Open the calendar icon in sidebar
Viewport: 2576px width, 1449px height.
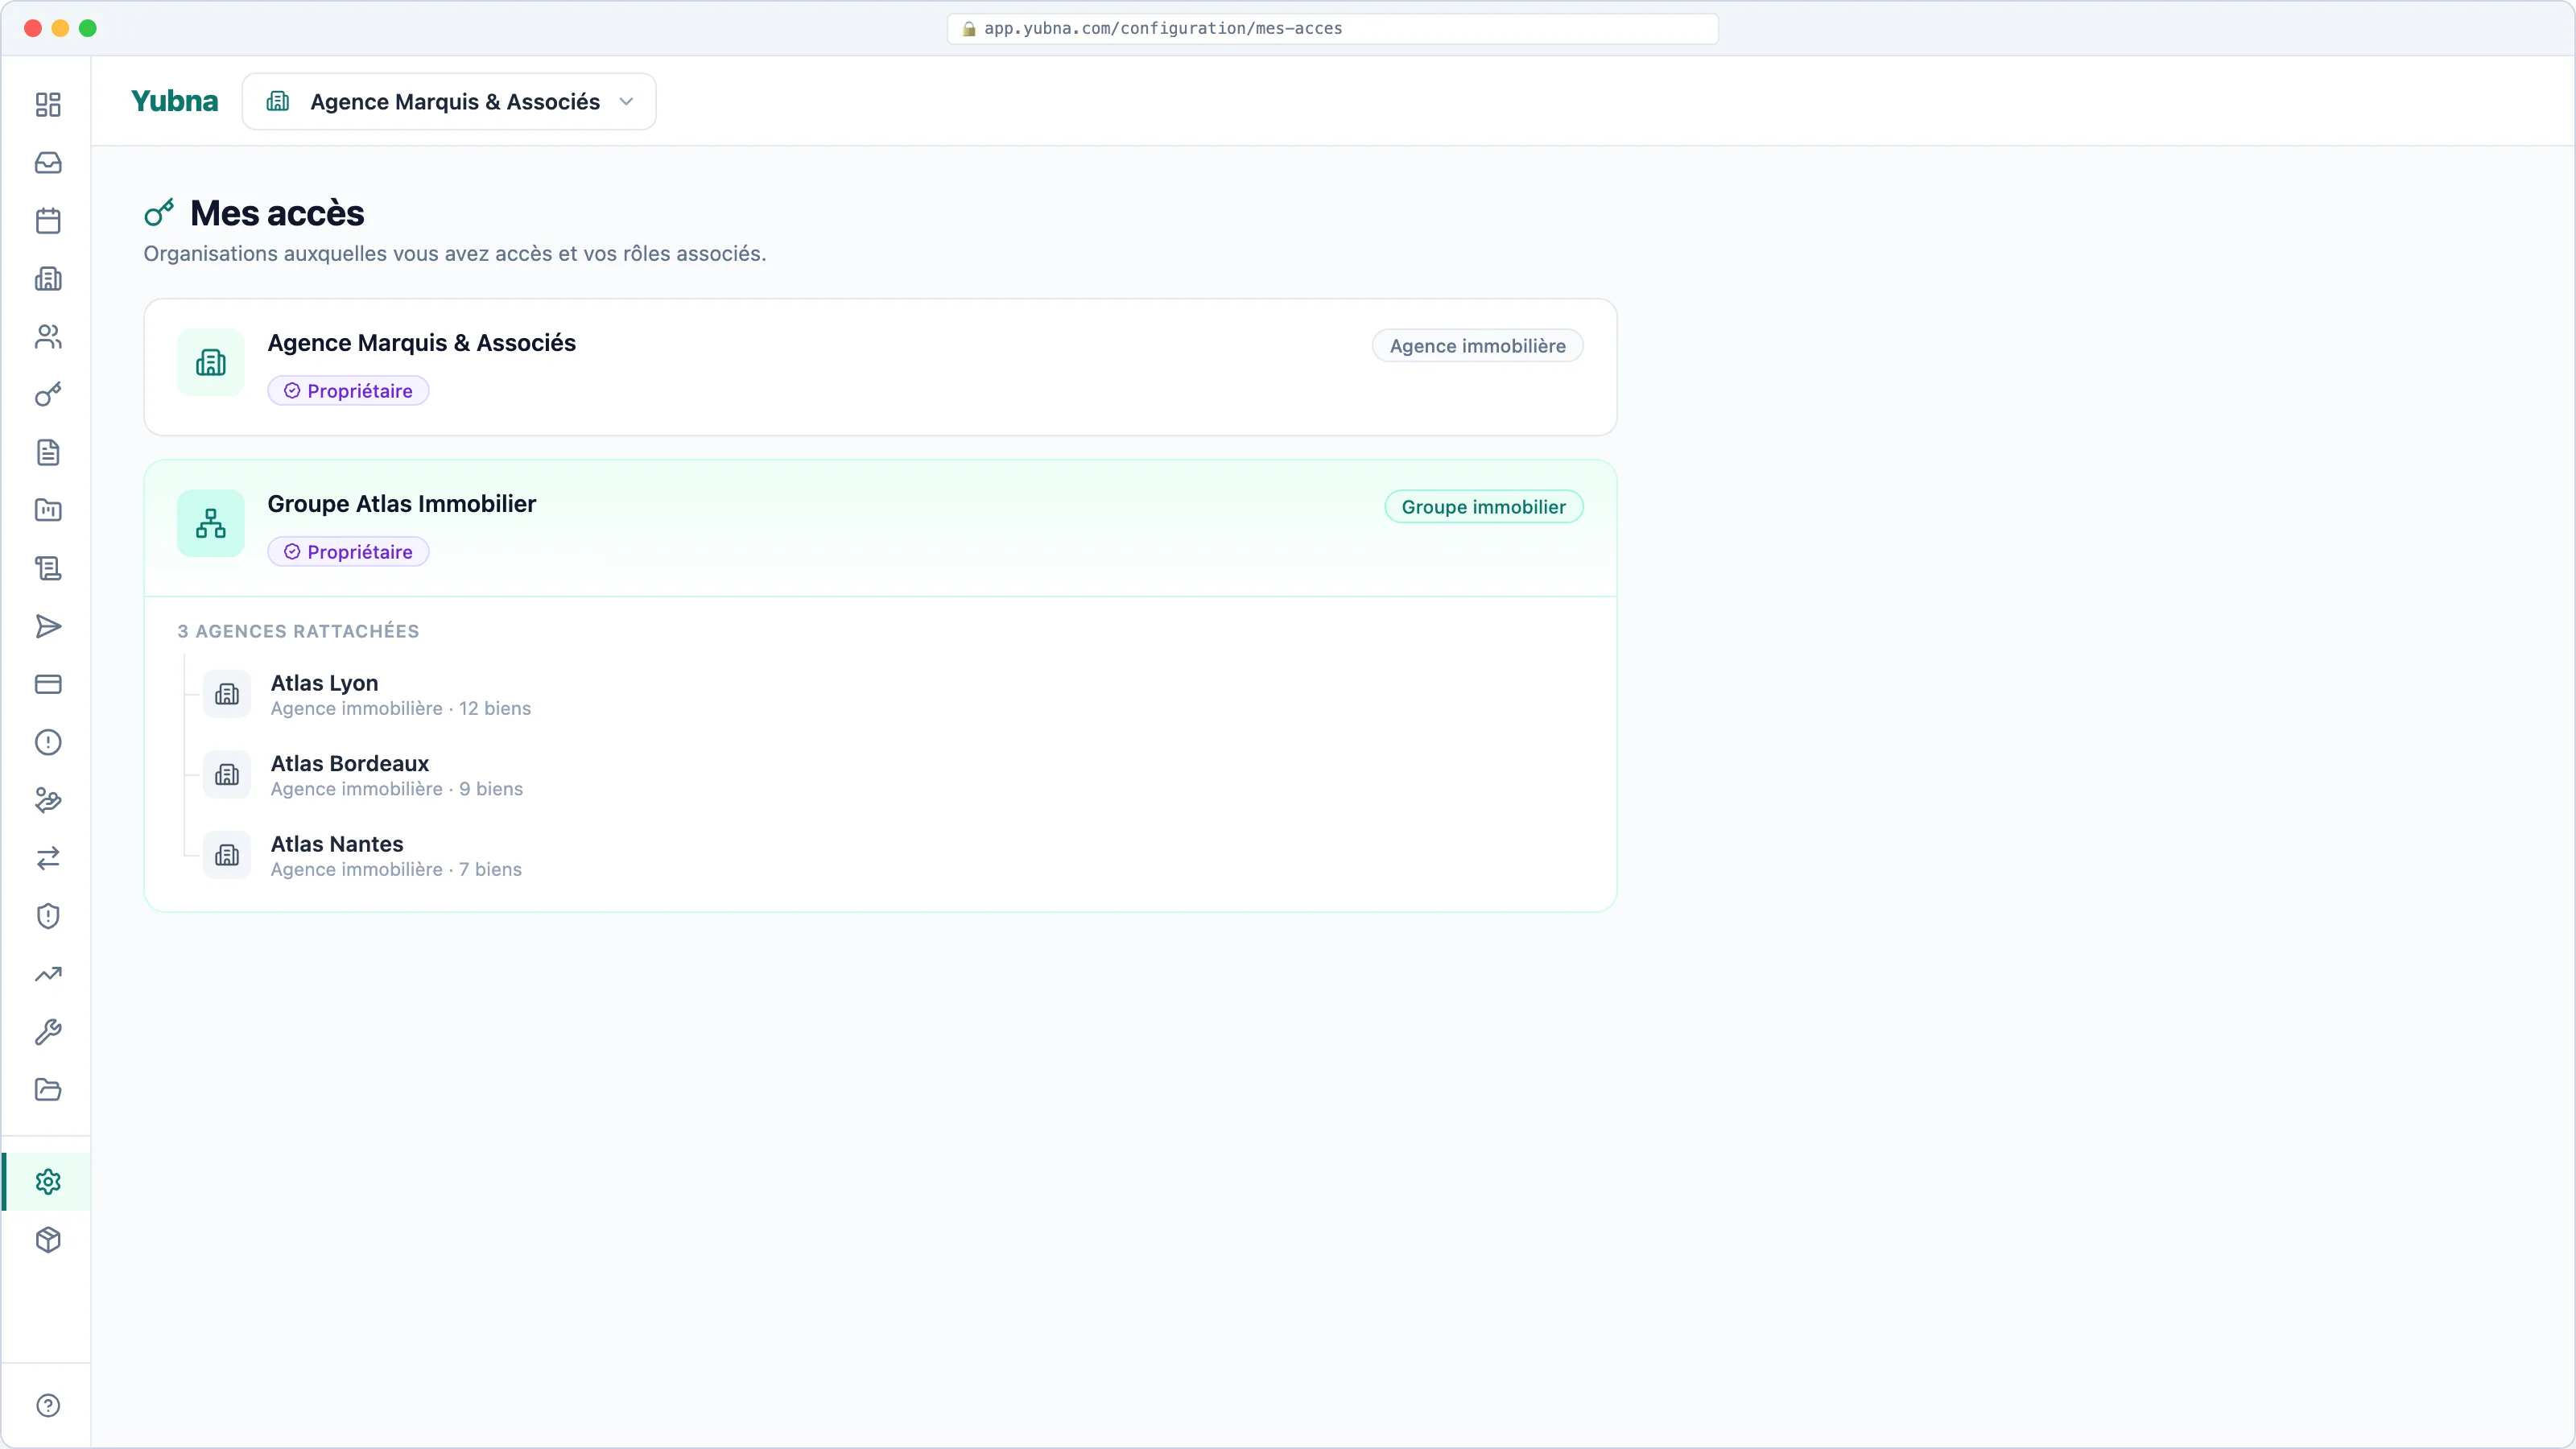48,221
